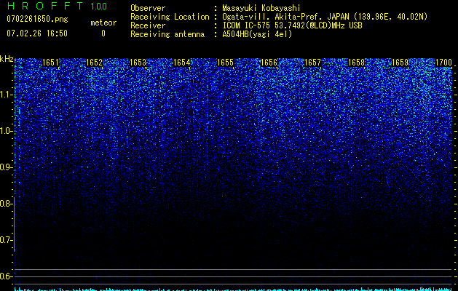The image size is (458, 291).
Task: Click time marker 1659
Action: pyautogui.click(x=400, y=63)
